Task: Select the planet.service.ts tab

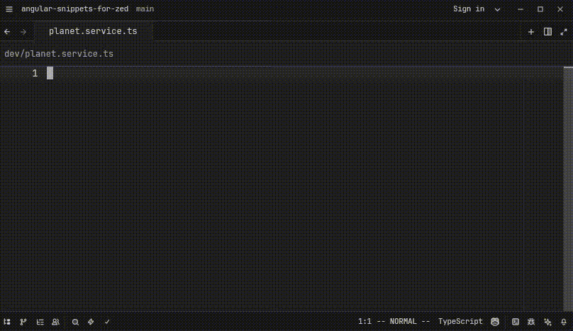Action: (x=93, y=31)
